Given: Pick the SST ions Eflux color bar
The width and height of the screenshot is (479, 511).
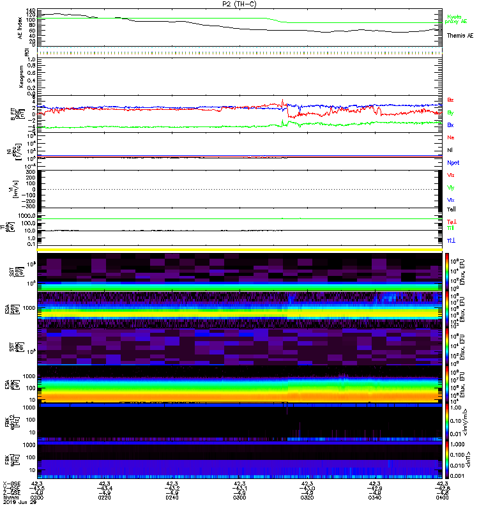Looking at the screenshot, I should pos(447,271).
